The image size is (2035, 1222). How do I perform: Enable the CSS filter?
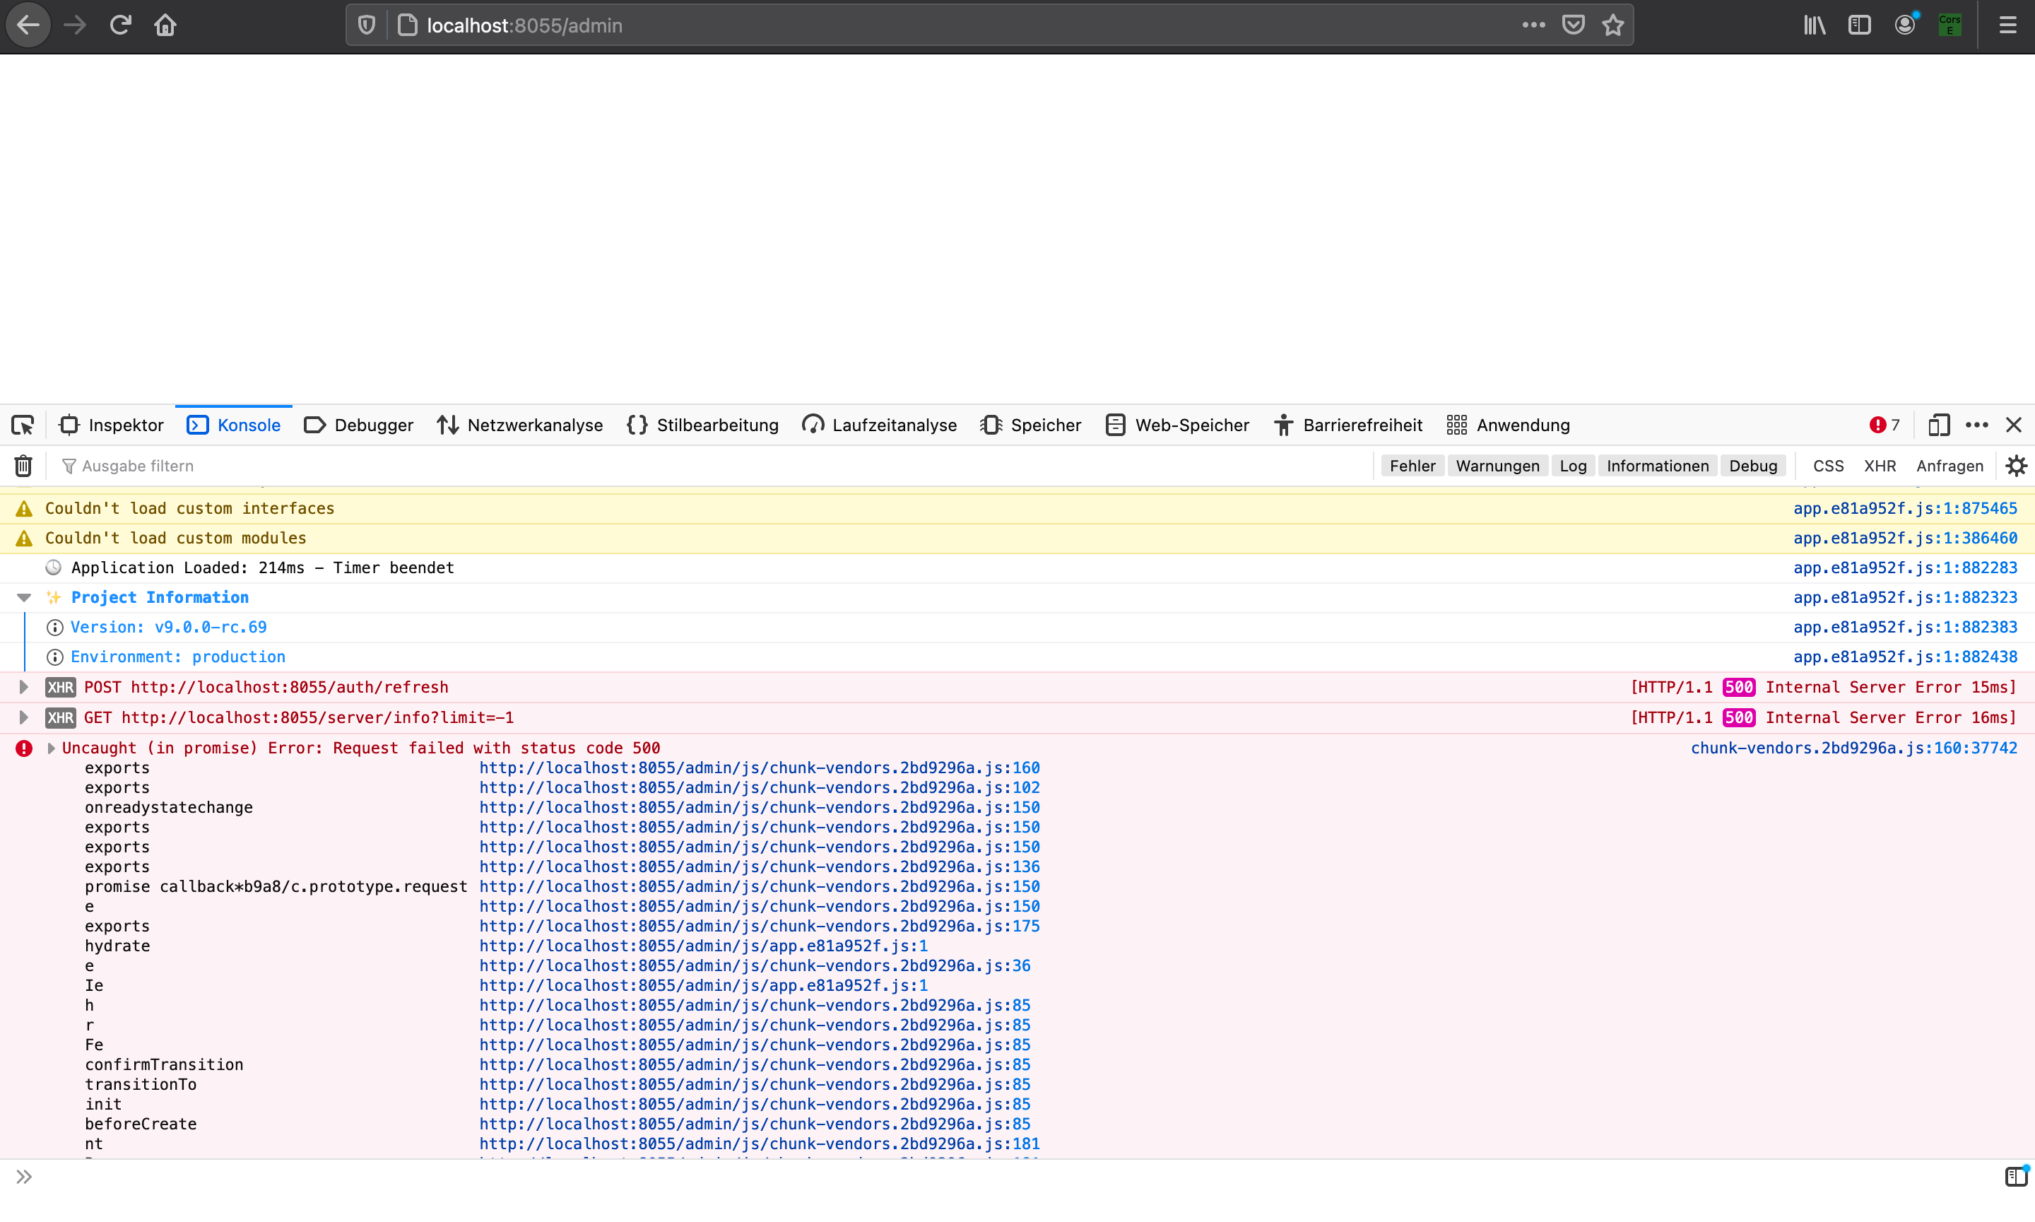pyautogui.click(x=1827, y=466)
